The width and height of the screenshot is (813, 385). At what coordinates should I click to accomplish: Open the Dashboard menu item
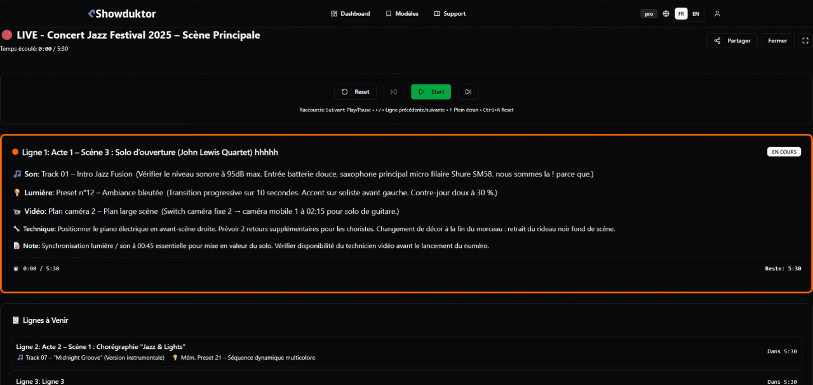[x=351, y=13]
